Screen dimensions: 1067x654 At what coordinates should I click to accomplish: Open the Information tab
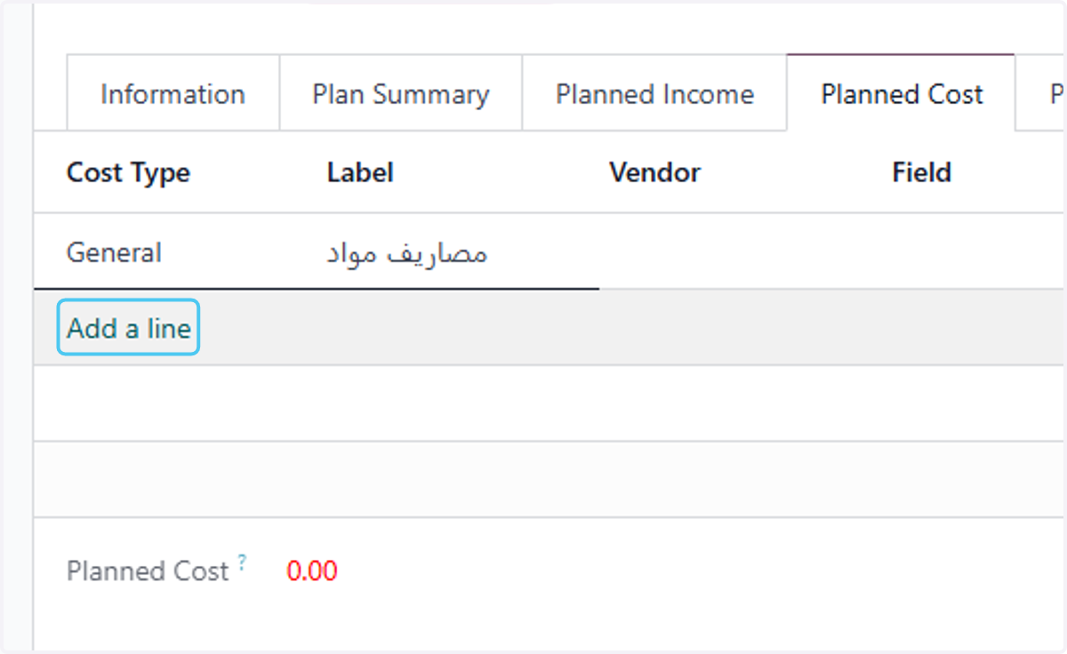point(172,93)
